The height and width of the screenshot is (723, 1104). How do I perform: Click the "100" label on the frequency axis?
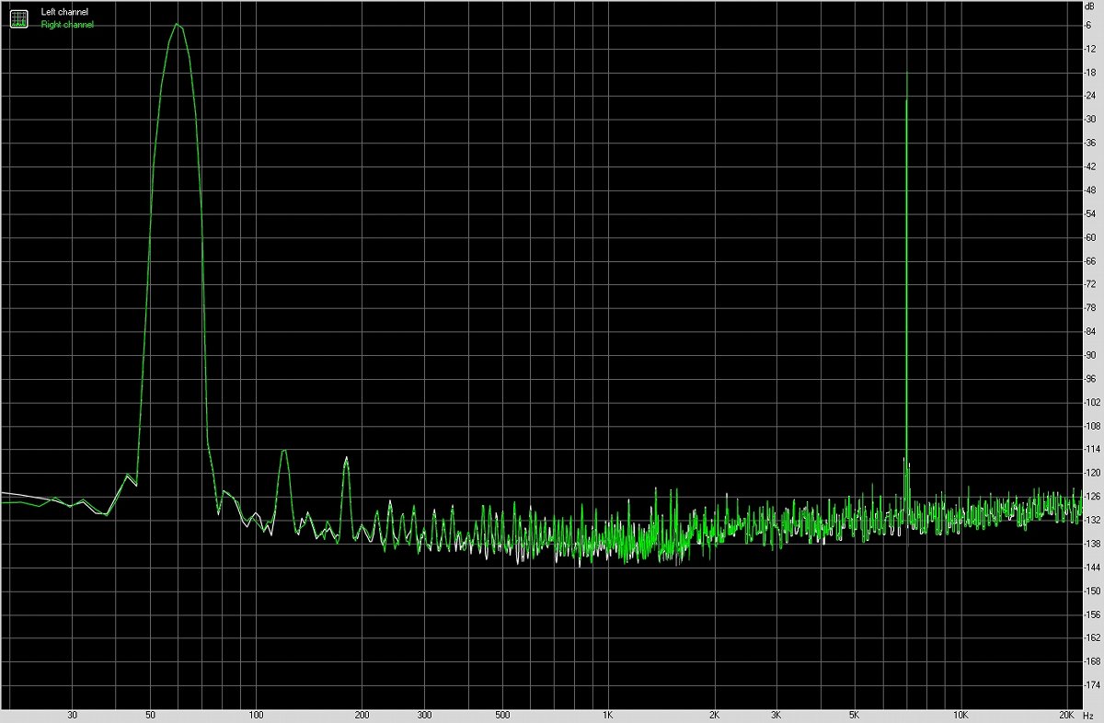coord(257,715)
